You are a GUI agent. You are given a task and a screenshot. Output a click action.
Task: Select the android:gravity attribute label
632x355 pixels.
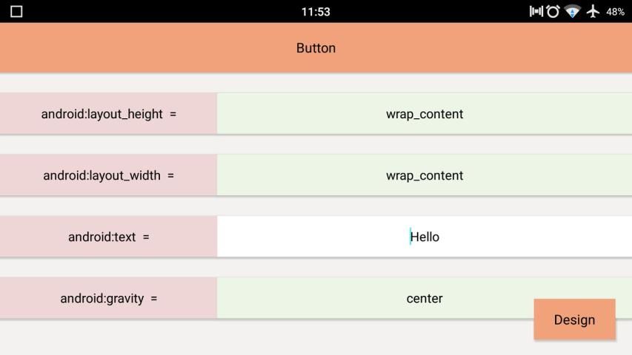(x=102, y=299)
